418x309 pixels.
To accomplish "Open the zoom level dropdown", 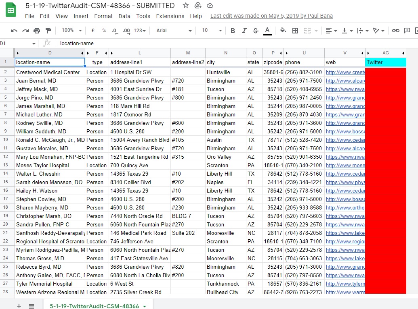I will 71,31.
